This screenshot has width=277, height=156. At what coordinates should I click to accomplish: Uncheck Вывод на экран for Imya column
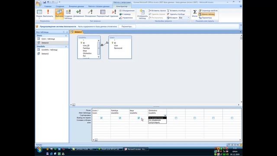click(138, 118)
